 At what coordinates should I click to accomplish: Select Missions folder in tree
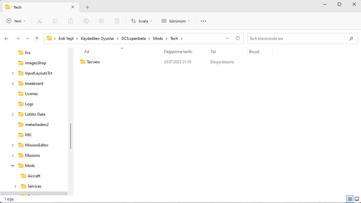(x=32, y=155)
